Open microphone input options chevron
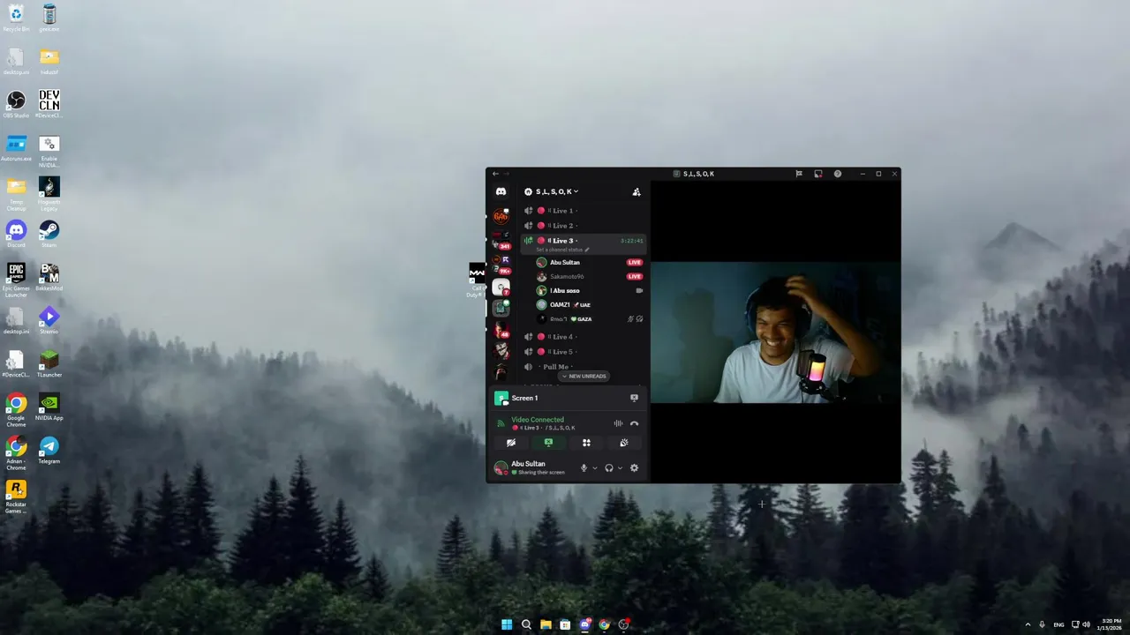Image resolution: width=1130 pixels, height=635 pixels. click(x=594, y=468)
